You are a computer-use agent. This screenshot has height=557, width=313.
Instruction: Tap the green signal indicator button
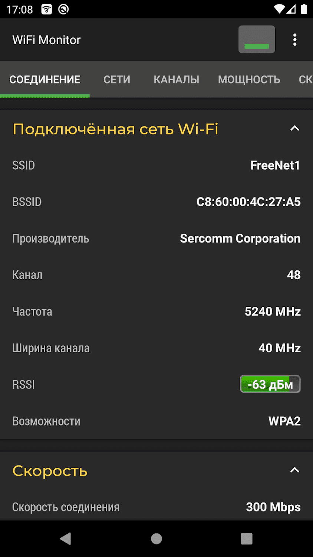pos(257,40)
